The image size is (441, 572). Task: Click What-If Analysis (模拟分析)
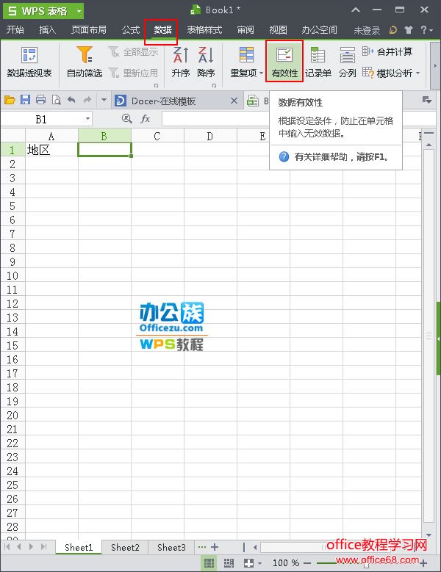click(x=390, y=73)
